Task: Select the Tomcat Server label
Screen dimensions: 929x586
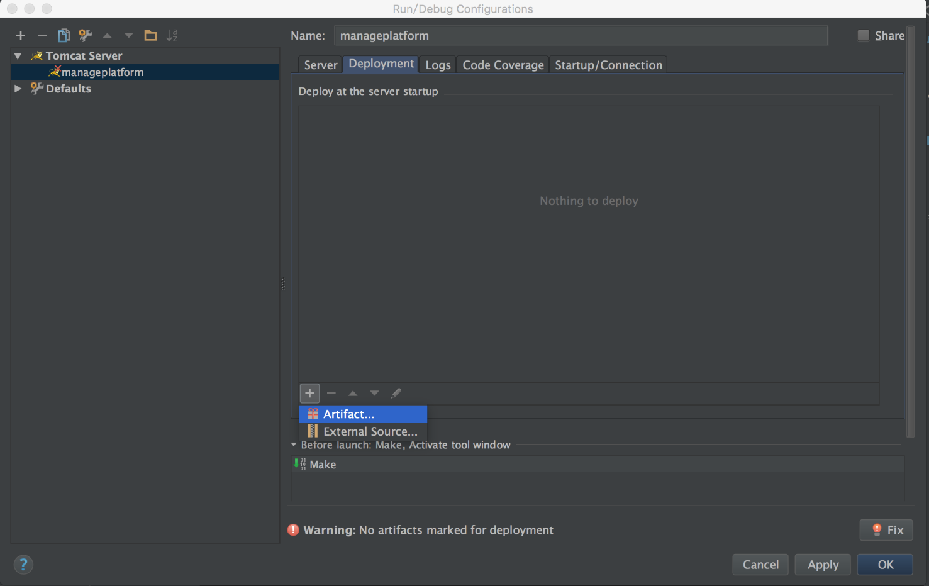Action: [x=84, y=56]
